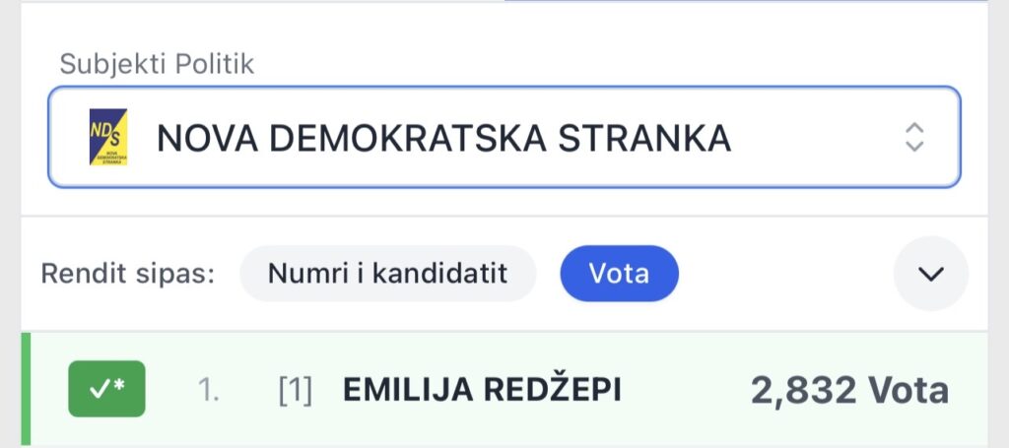1009x448 pixels.
Task: Sort candidates by Numri i kandidatit
Action: (x=387, y=273)
